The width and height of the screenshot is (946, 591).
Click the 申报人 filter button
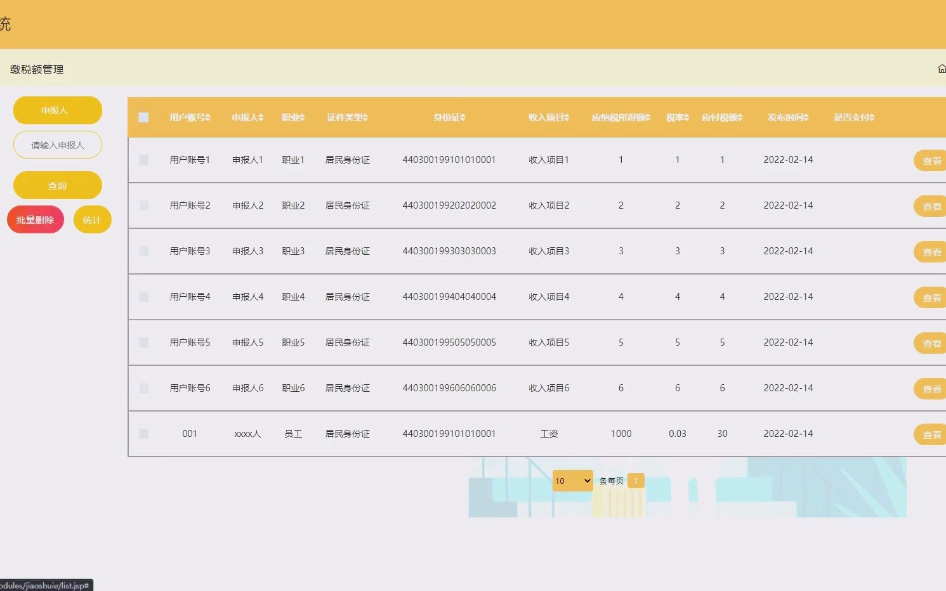(57, 110)
